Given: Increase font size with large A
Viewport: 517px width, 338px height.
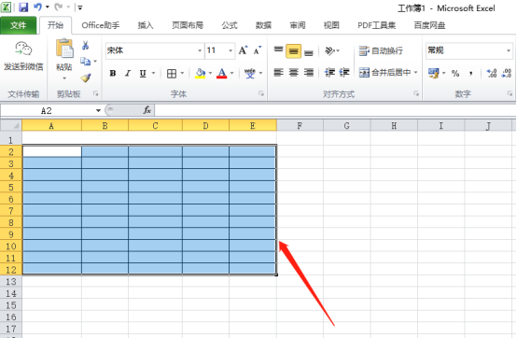Looking at the screenshot, I should click(x=243, y=50).
